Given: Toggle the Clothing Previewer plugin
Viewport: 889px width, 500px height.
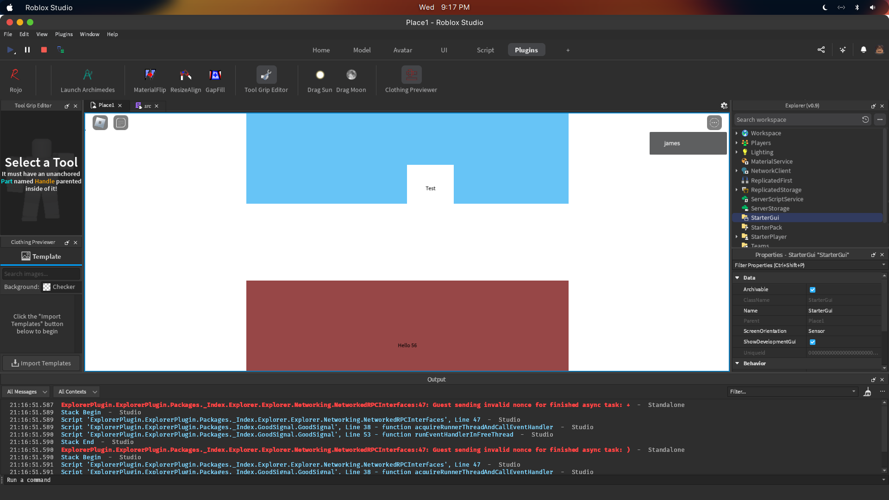Looking at the screenshot, I should coord(411,80).
